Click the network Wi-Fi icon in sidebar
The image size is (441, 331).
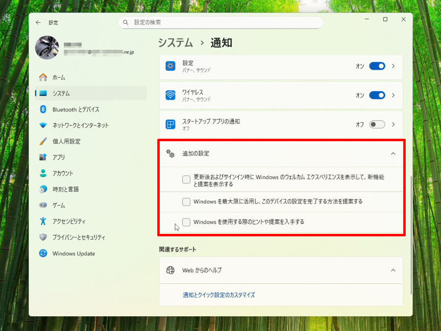pyautogui.click(x=43, y=125)
